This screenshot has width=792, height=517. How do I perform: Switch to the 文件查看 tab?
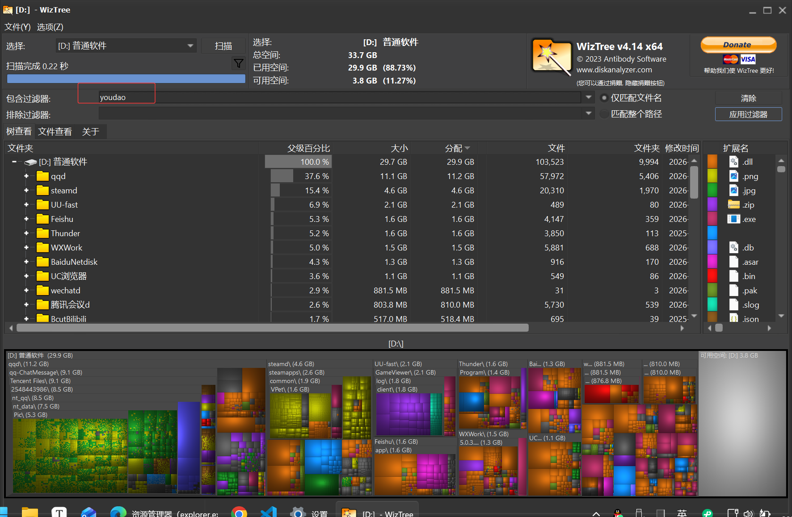click(x=55, y=132)
